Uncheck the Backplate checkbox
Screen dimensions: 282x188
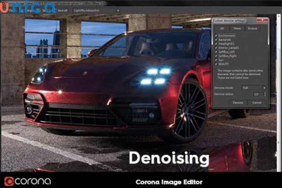point(216,39)
